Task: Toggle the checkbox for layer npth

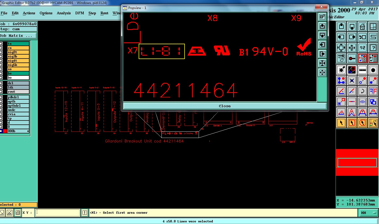Action: [x=1, y=101]
